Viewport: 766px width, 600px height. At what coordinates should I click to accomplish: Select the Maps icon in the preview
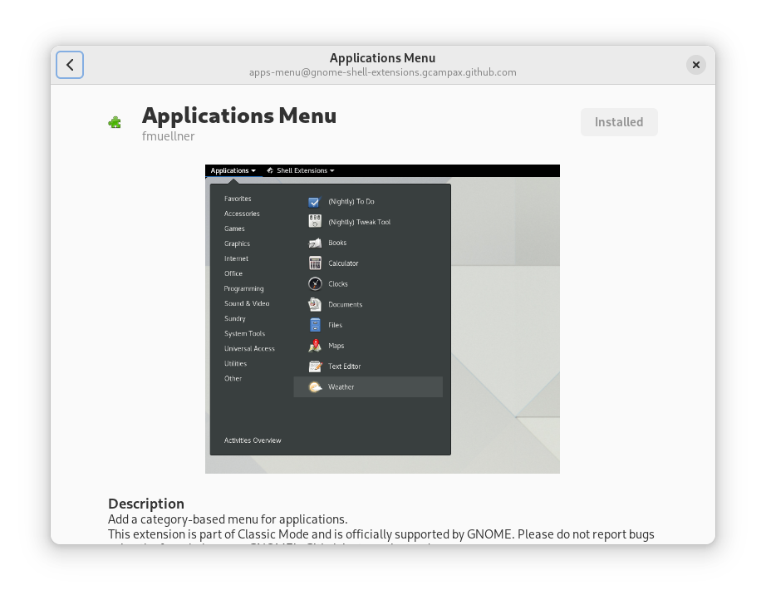315,346
